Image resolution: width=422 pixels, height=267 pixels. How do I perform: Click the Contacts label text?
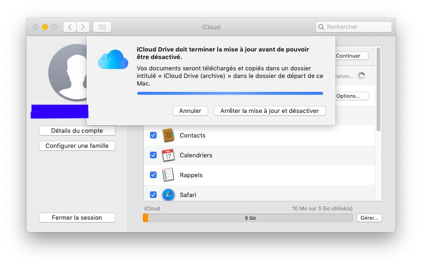coord(193,135)
